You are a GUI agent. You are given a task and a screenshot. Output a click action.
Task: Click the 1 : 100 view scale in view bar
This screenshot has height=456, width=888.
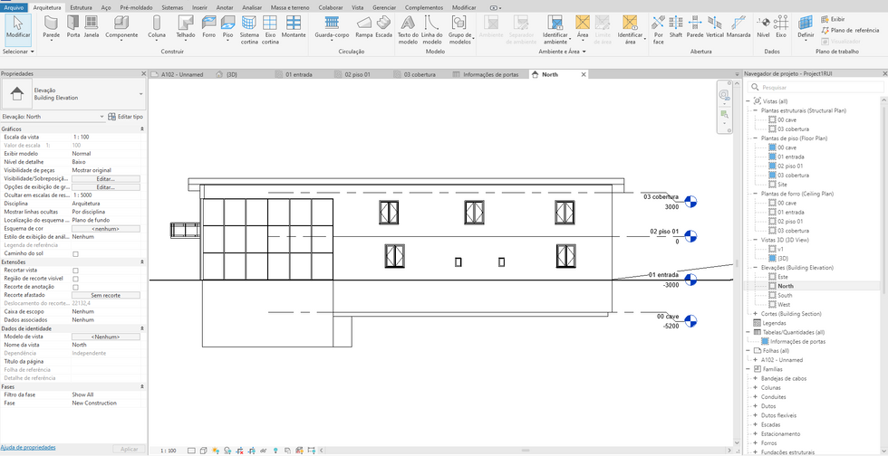tap(168, 451)
